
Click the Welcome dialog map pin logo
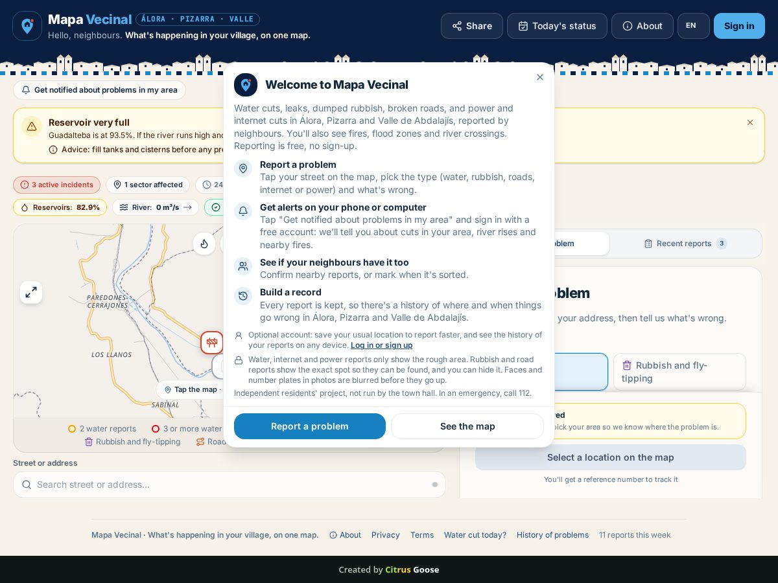(246, 85)
